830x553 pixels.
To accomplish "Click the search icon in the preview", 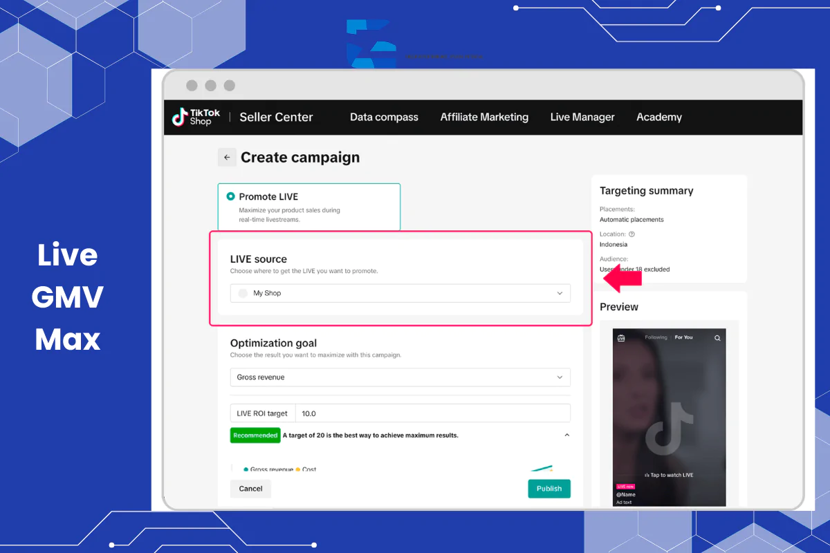I will (x=717, y=338).
